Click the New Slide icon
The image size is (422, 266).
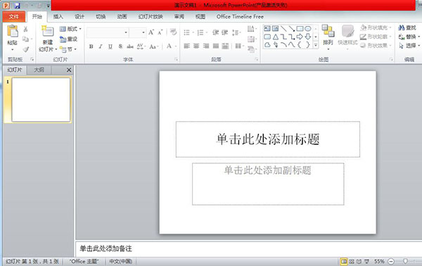48,31
